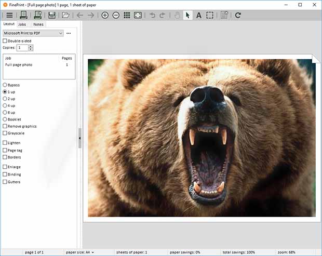This screenshot has height=256, width=322.
Task: Click the Redo arrow icon
Action: click(163, 15)
